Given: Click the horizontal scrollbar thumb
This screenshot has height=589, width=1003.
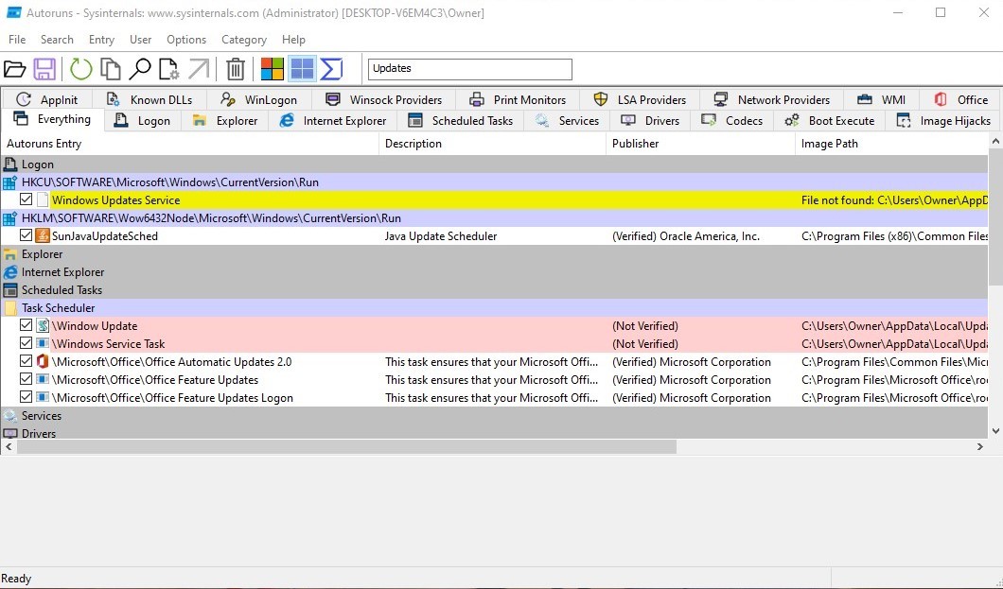Looking at the screenshot, I should [346, 446].
